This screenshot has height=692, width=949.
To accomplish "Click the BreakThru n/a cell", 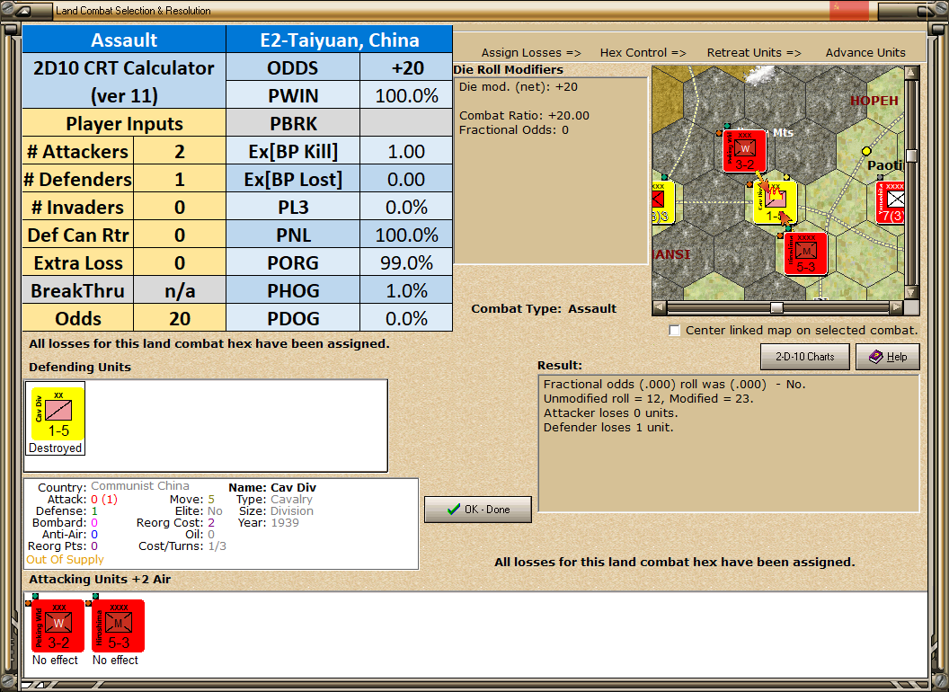I will (x=179, y=290).
